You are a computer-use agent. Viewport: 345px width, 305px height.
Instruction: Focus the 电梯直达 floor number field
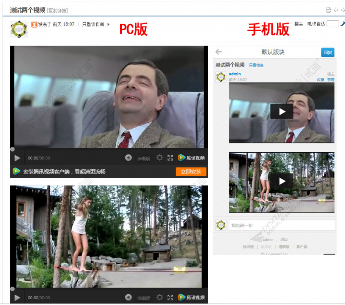tap(333, 24)
